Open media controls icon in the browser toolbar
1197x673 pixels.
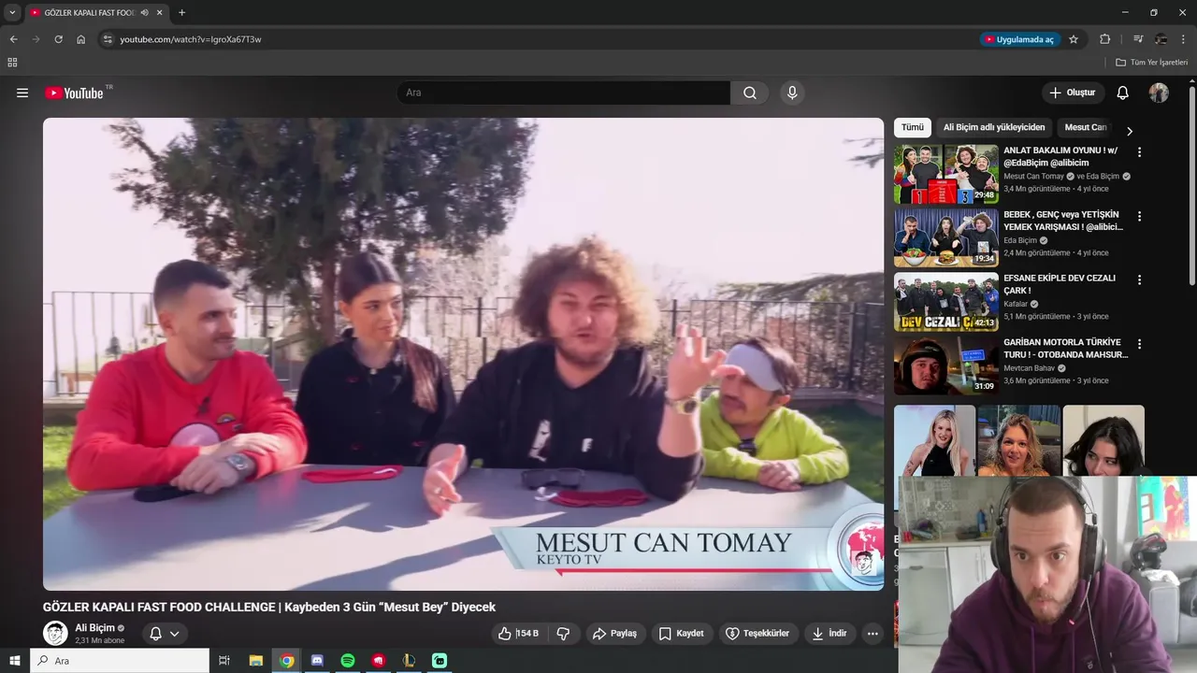click(1138, 39)
